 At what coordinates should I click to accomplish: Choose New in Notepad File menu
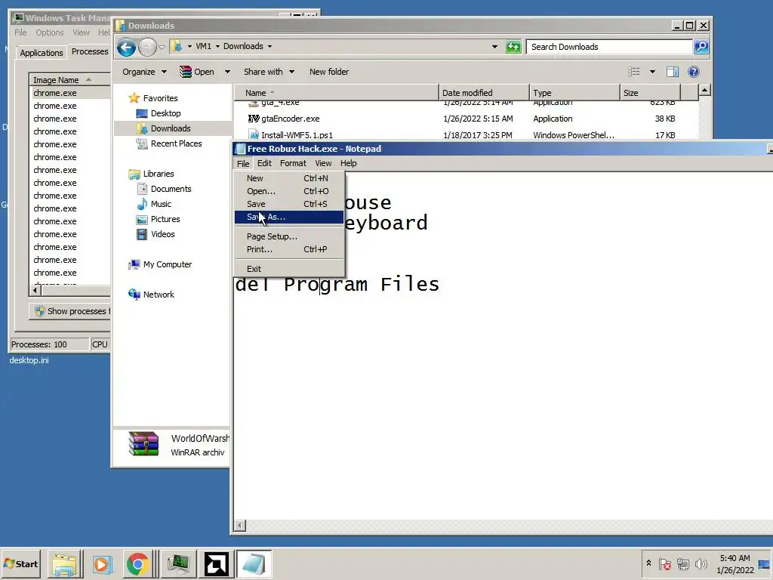coord(289,178)
